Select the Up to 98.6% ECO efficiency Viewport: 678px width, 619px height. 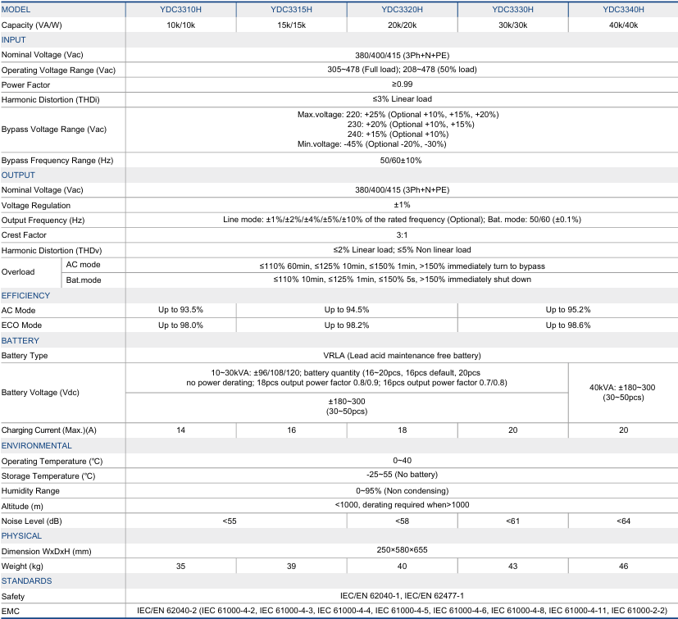click(568, 325)
